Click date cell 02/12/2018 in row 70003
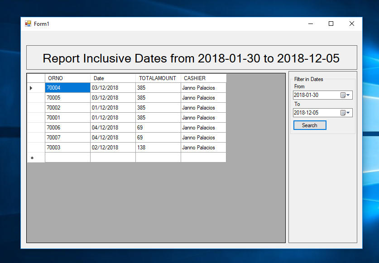 tap(113, 147)
